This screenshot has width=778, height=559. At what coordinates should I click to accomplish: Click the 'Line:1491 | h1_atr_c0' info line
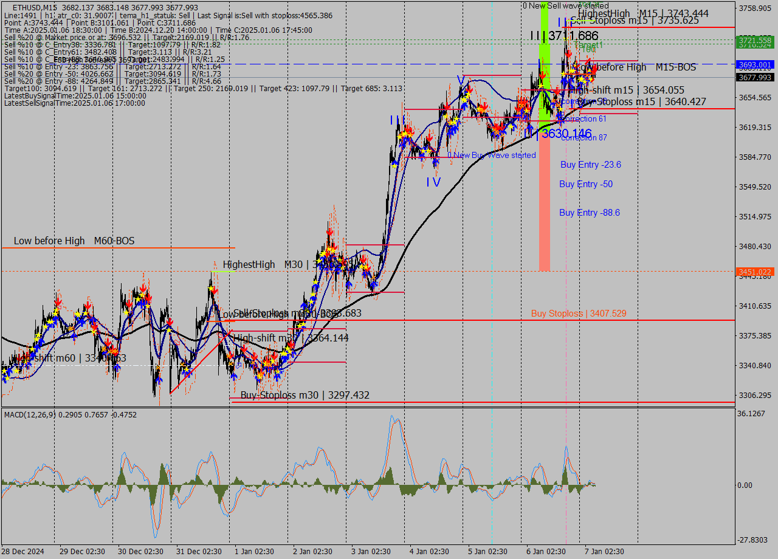pyautogui.click(x=168, y=15)
